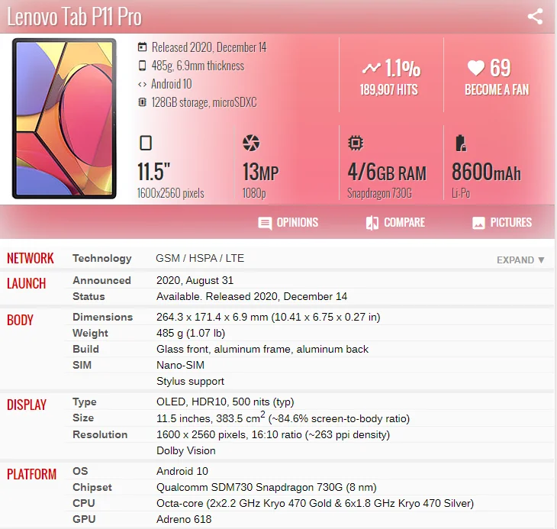Click the 11.5 inches, 383.5 cm2 value
557x529 pixels.
(x=283, y=418)
